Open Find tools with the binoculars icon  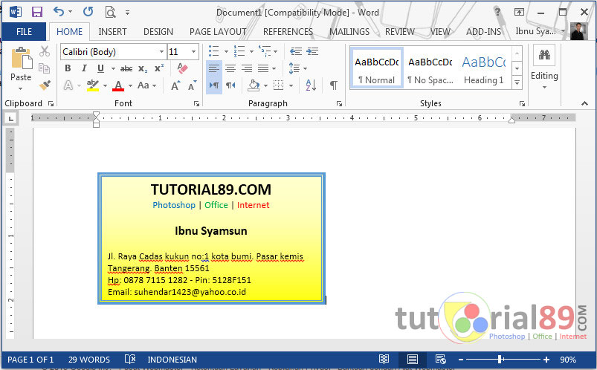tap(544, 55)
